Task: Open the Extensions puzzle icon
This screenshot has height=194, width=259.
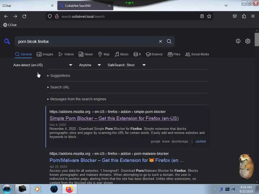Action: pos(244,16)
